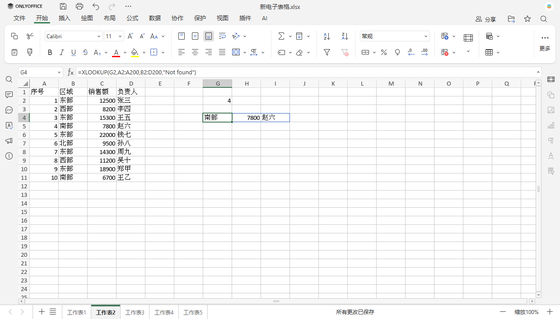
Task: Select the Sort ascending icon
Action: pyautogui.click(x=327, y=36)
